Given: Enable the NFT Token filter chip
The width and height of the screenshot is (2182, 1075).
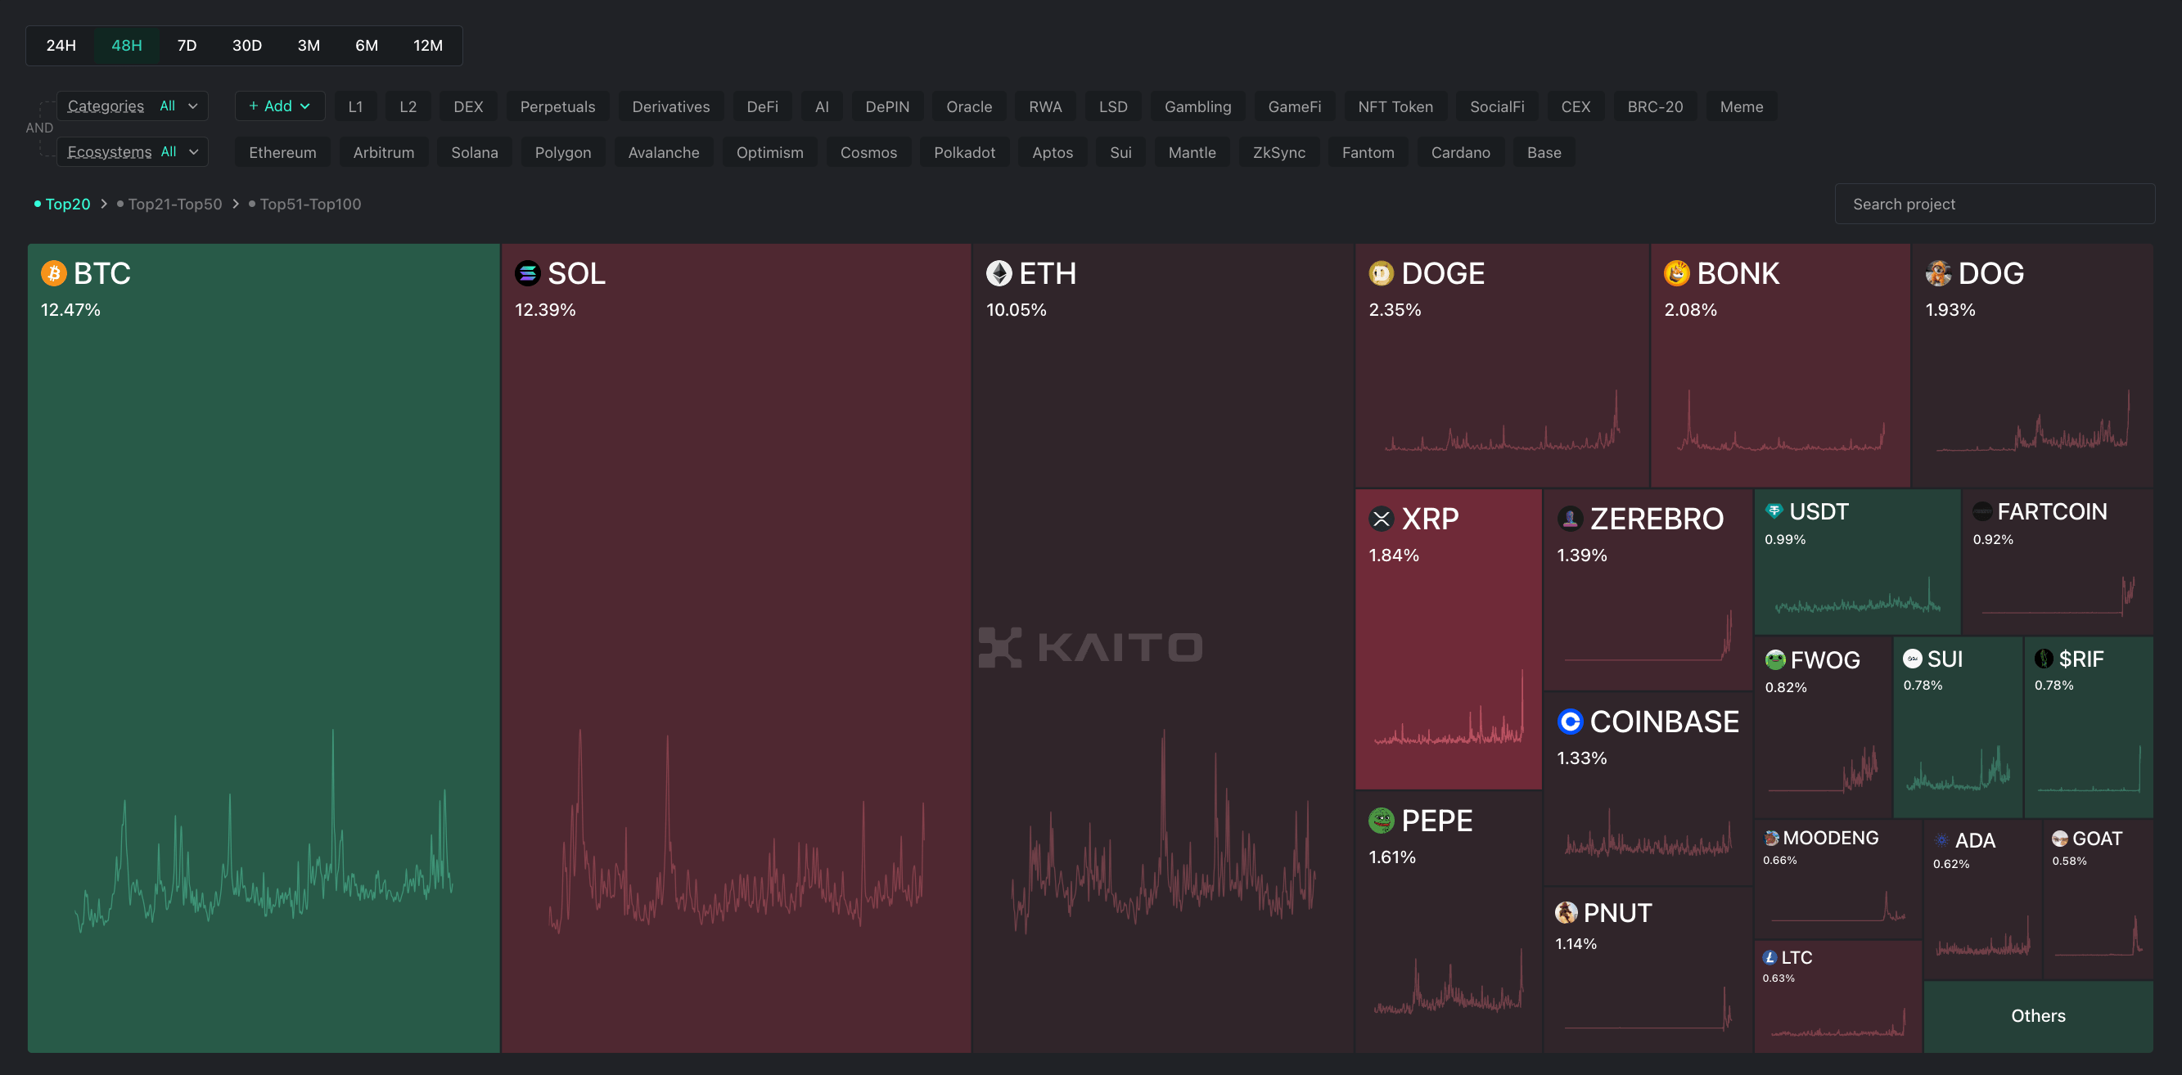Looking at the screenshot, I should (1395, 106).
